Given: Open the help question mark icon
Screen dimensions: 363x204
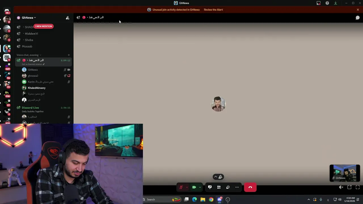Looking at the screenshot, I should pyautogui.click(x=327, y=3).
